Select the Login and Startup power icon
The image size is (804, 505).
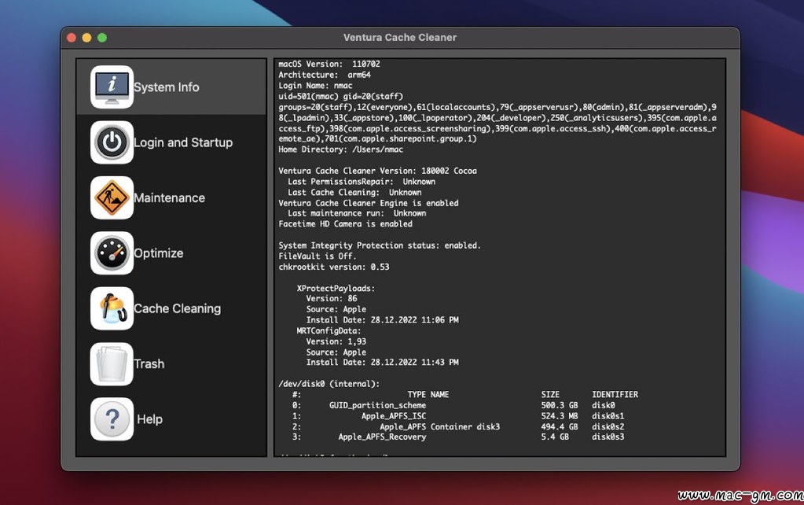[x=112, y=142]
